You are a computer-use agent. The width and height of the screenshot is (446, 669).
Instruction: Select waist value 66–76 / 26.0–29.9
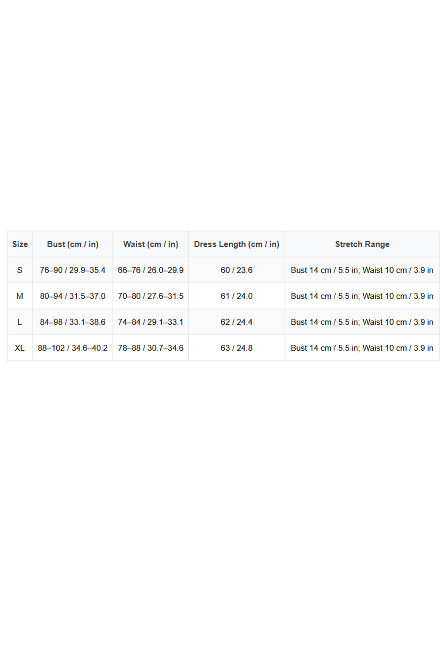(x=150, y=270)
